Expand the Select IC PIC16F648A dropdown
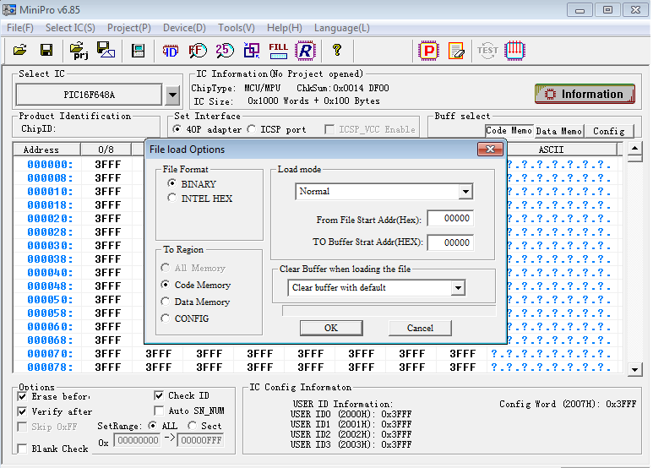Viewport: 653px width, 468px height. (x=172, y=95)
